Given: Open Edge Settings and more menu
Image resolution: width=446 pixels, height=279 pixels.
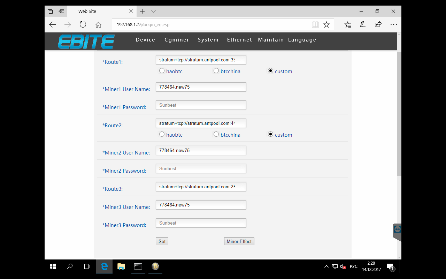Looking at the screenshot, I should (x=394, y=24).
